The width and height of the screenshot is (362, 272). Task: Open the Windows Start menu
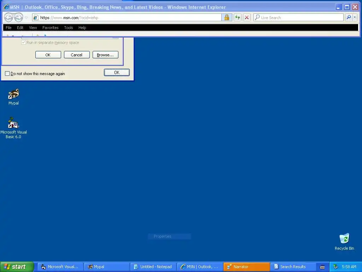pyautogui.click(x=17, y=267)
